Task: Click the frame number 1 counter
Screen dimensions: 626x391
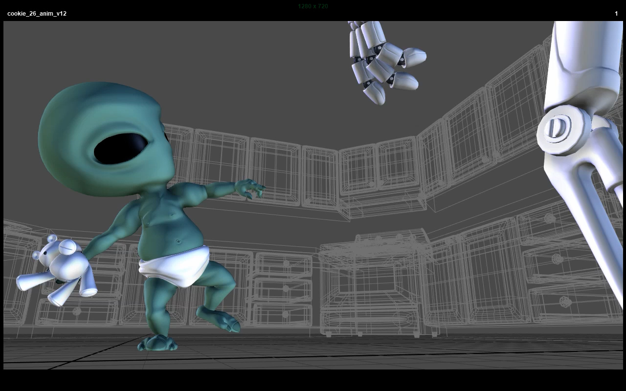Action: click(616, 14)
